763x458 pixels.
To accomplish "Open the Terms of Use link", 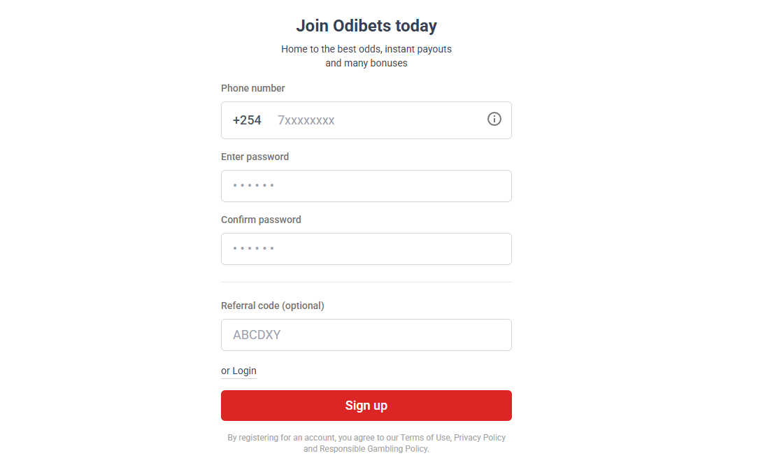I will click(x=425, y=437).
